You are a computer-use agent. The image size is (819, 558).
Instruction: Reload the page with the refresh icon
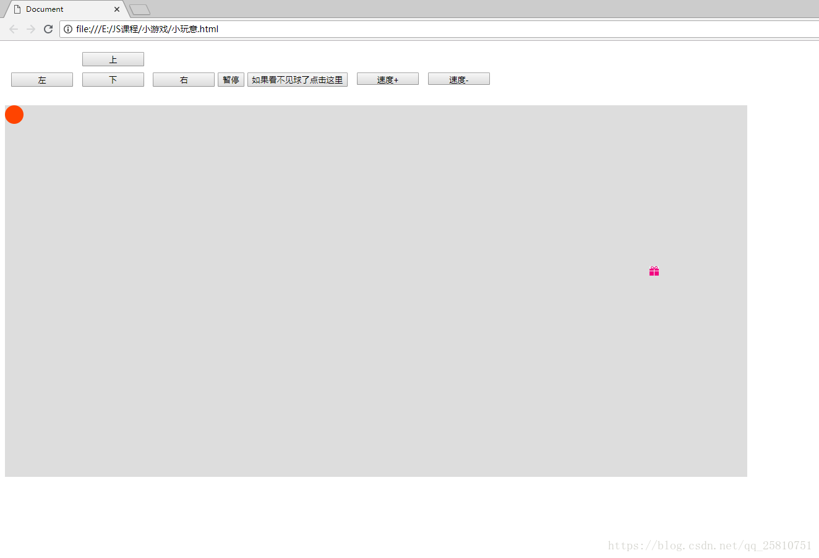pos(48,29)
